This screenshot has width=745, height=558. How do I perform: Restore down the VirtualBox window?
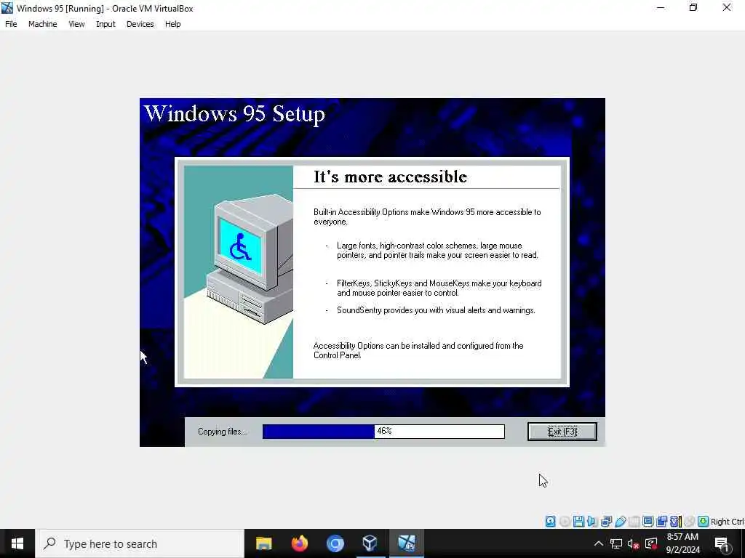tap(693, 8)
